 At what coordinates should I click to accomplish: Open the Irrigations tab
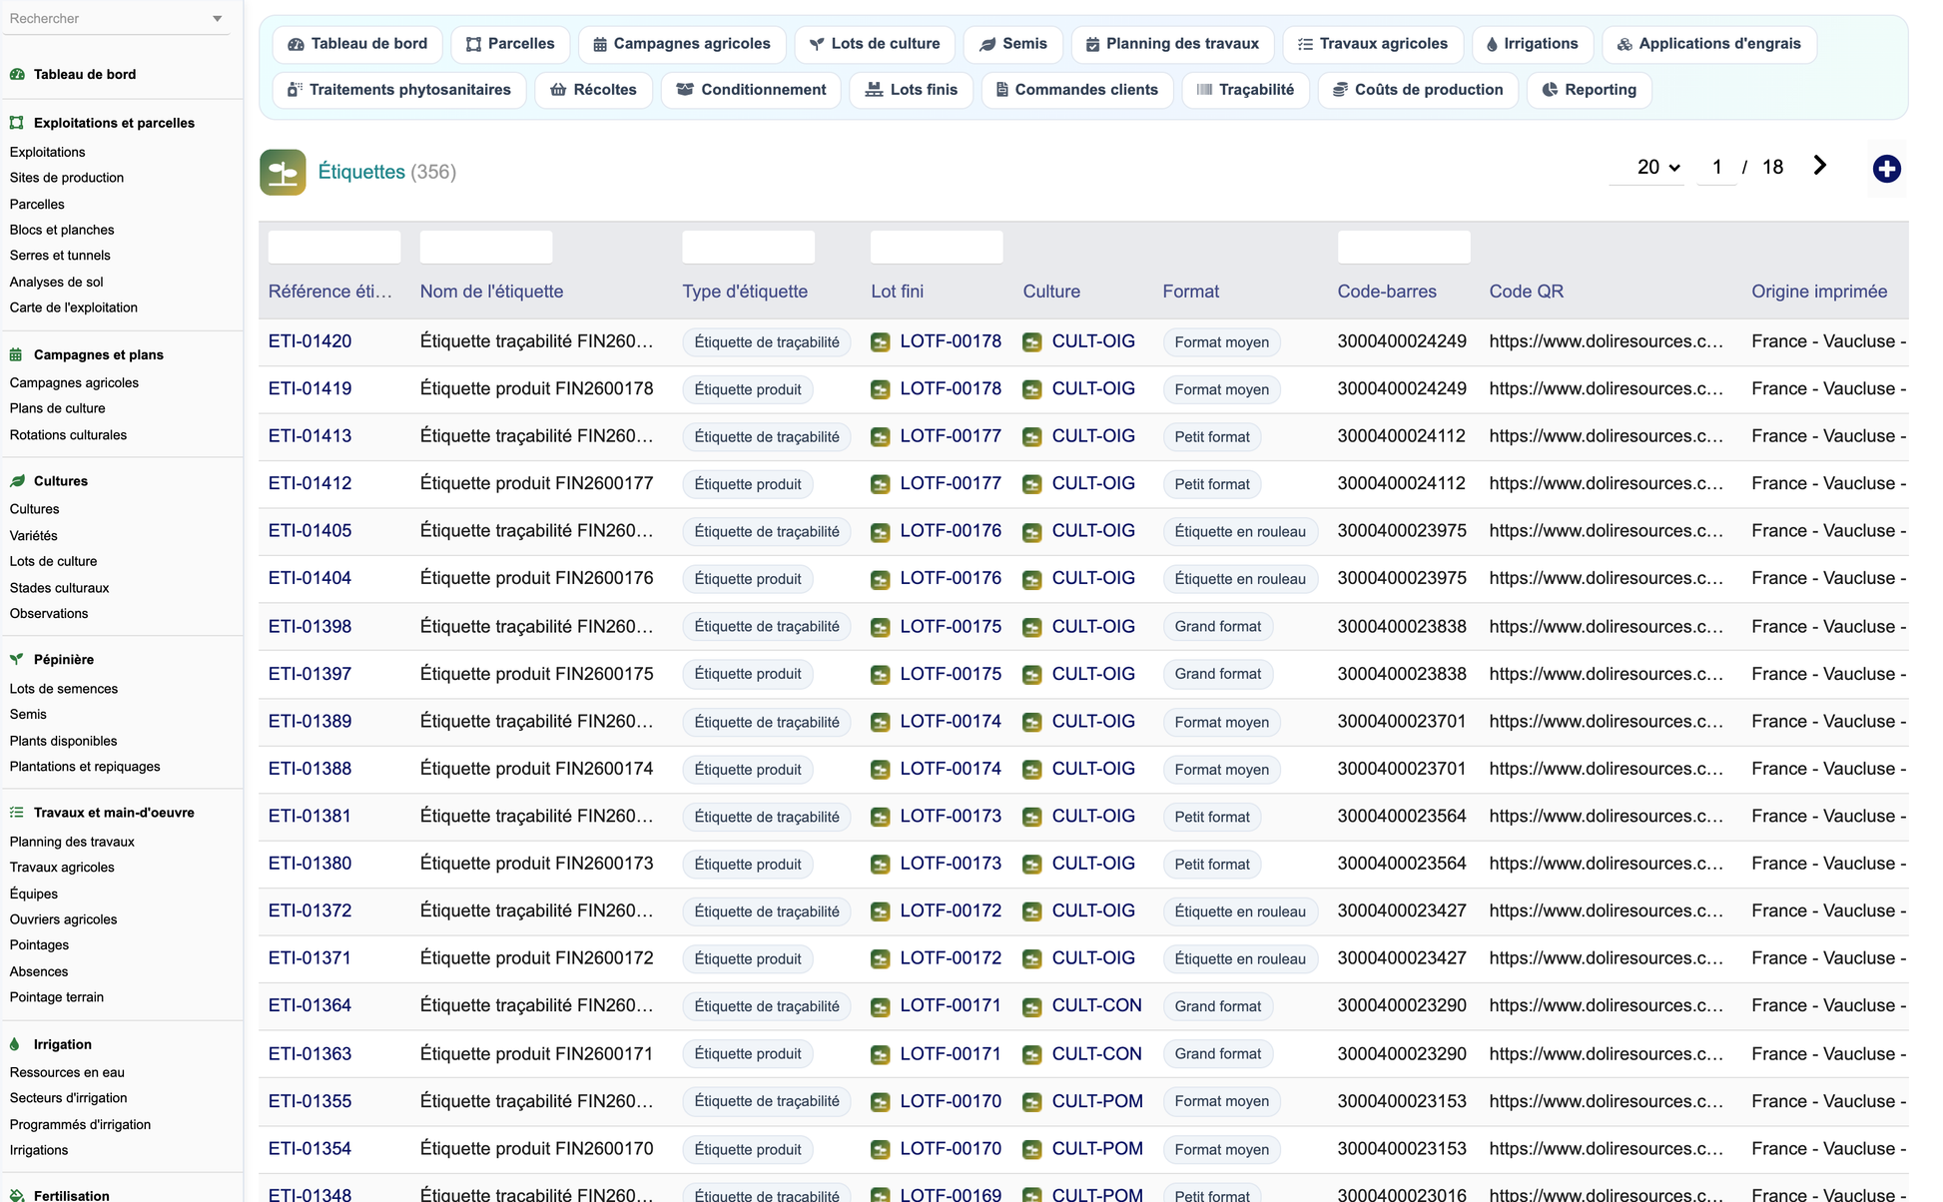[1533, 44]
